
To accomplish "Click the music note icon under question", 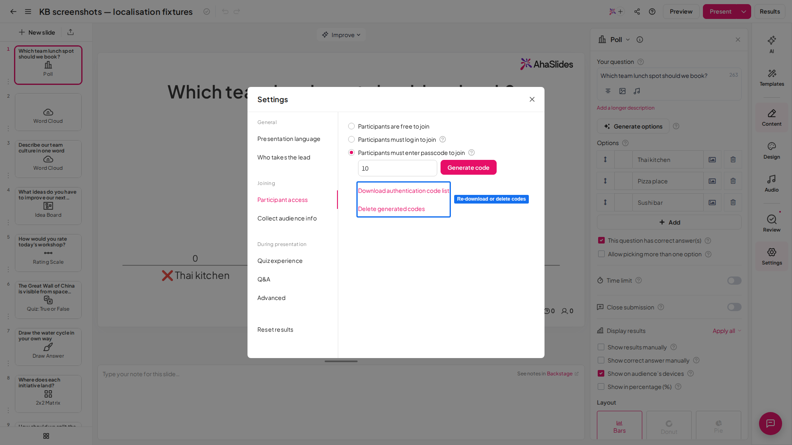I will coord(637,91).
